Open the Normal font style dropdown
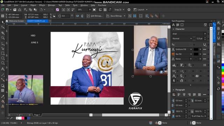The image size is (224, 126). click(191, 38)
